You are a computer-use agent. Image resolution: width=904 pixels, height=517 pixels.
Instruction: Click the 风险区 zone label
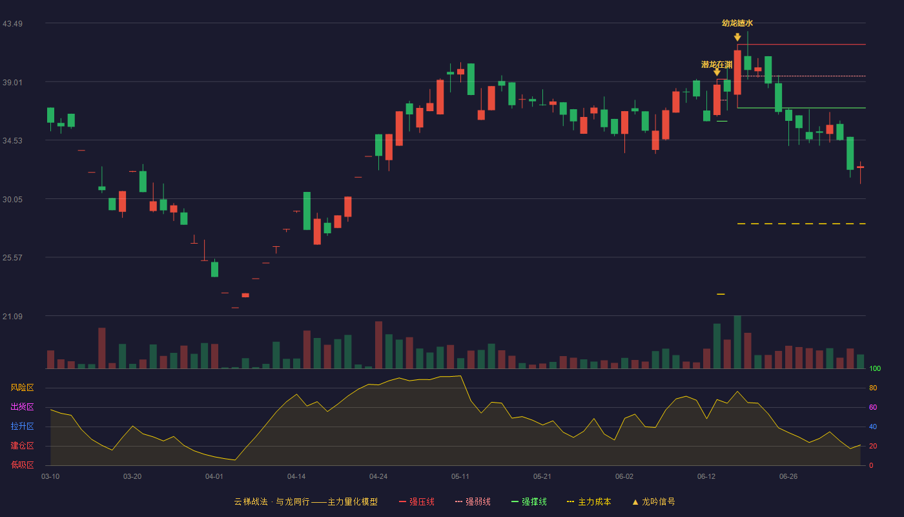pos(22,388)
